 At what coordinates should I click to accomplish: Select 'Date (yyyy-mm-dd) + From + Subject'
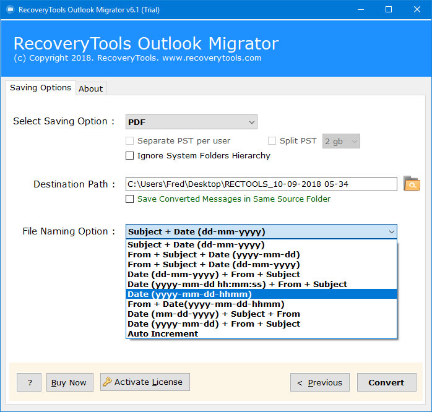point(261,324)
